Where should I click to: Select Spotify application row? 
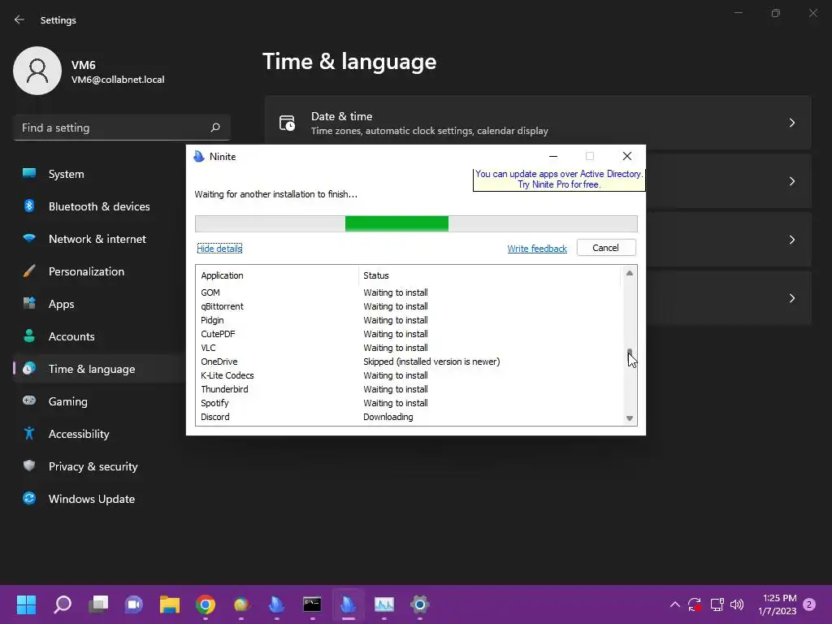point(409,403)
